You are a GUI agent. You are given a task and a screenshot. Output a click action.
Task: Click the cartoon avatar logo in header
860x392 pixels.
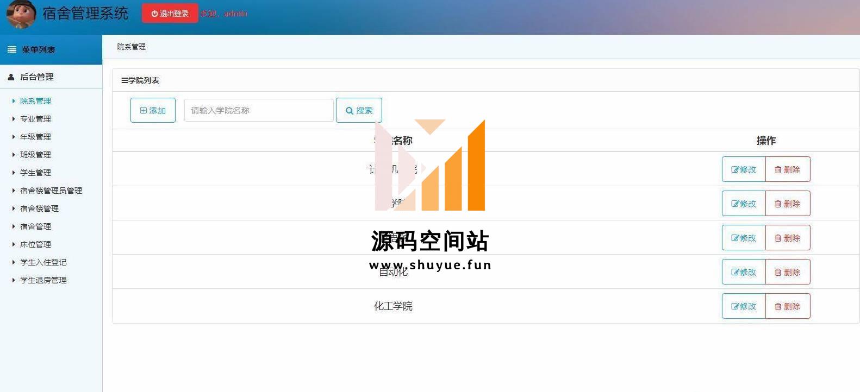pos(21,14)
